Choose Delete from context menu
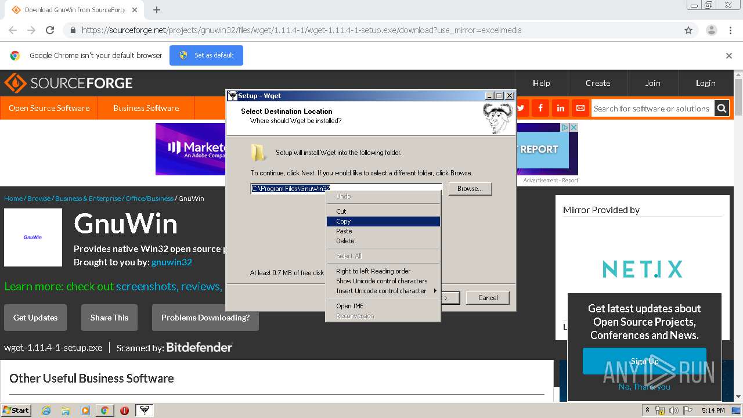This screenshot has width=743, height=418. (383, 241)
